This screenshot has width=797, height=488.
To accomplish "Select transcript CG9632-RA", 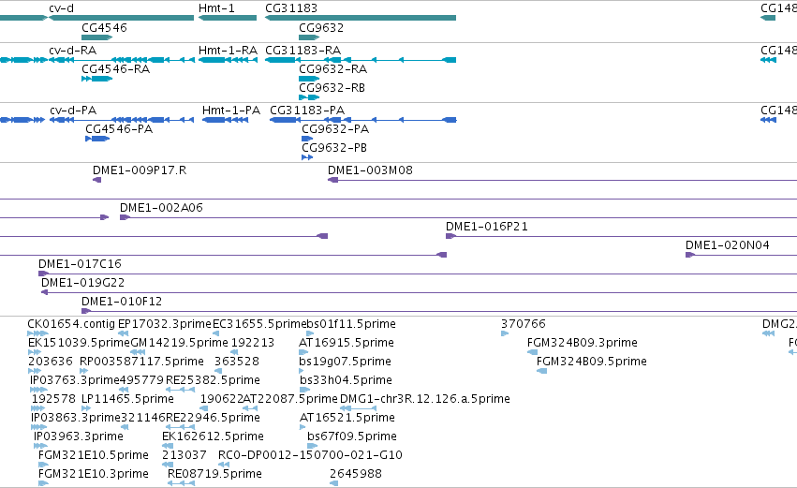I will (x=309, y=79).
